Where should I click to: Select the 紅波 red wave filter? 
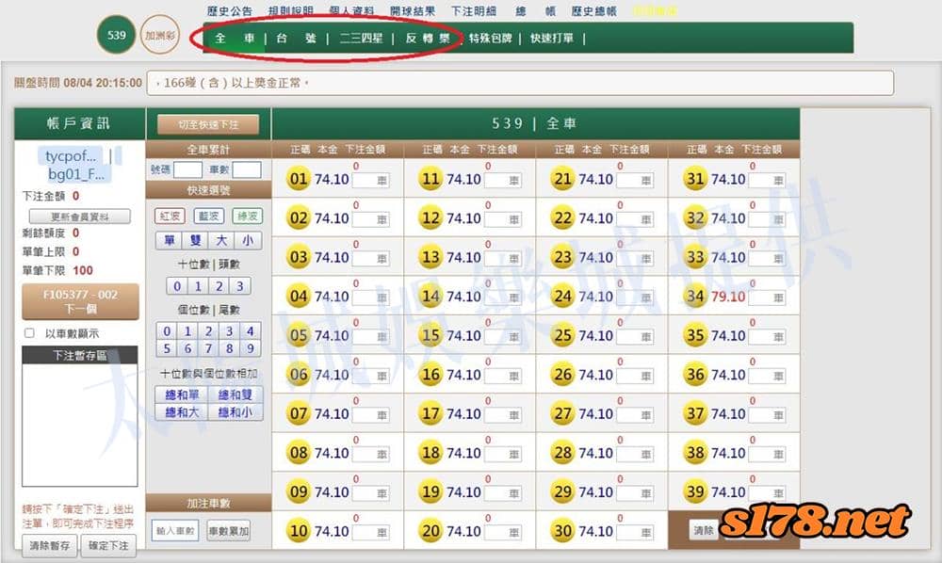(x=170, y=217)
